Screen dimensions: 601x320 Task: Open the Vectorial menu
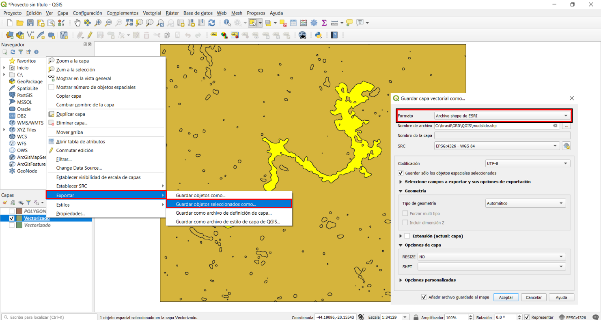152,13
